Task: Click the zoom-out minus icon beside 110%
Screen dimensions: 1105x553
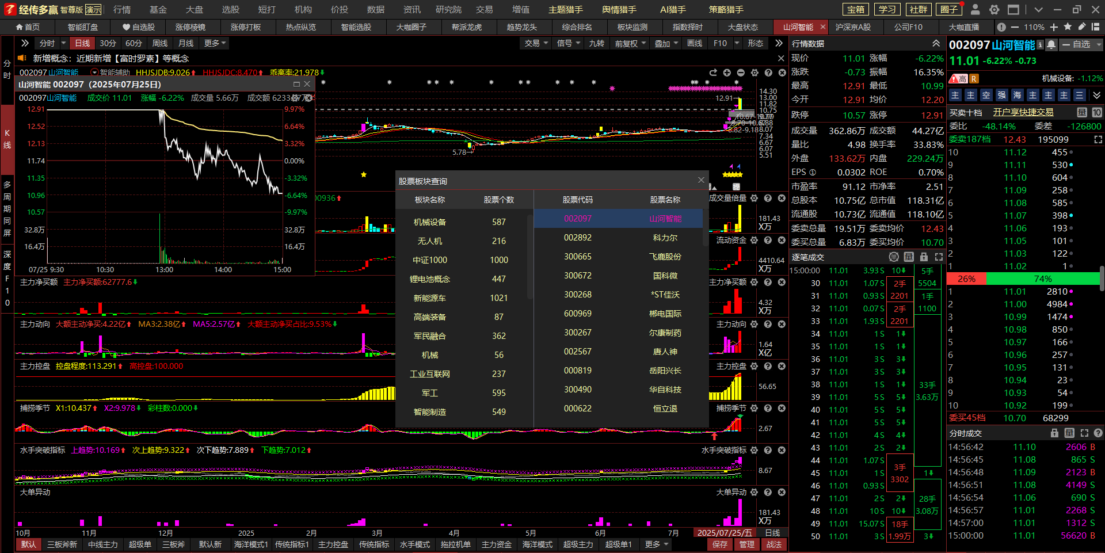Action: (x=1014, y=27)
